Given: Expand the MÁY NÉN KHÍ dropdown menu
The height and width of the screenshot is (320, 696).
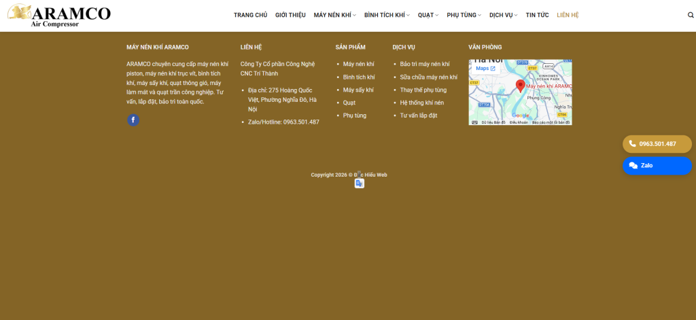Looking at the screenshot, I should tap(334, 15).
